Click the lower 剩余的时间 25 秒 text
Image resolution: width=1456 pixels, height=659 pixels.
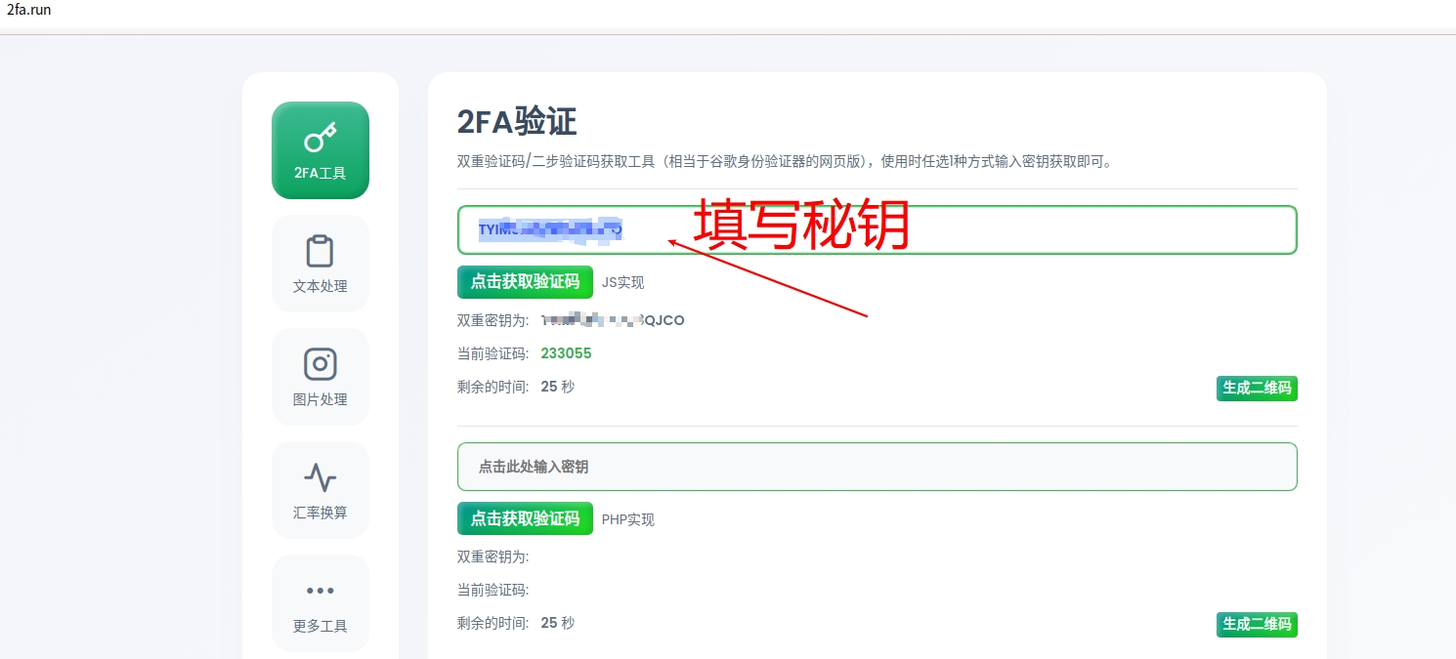coord(516,623)
